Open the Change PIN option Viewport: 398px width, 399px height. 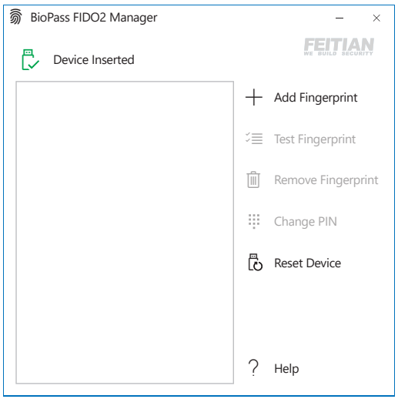tap(306, 222)
